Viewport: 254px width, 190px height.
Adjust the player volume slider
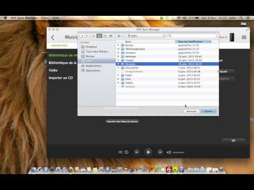click(x=178, y=153)
